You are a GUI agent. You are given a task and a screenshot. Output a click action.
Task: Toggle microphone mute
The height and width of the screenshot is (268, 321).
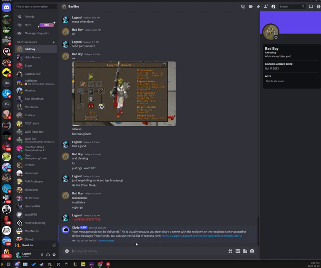pyautogui.click(x=42, y=255)
